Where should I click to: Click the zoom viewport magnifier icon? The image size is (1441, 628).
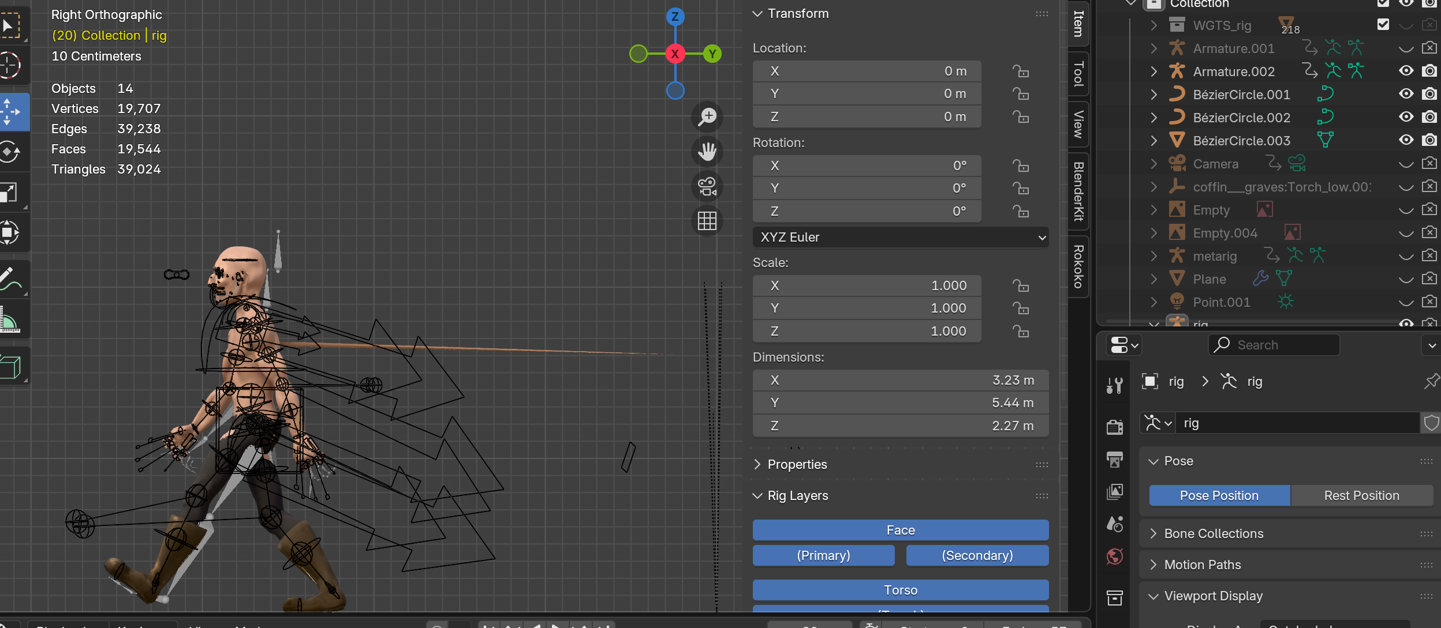tap(707, 117)
